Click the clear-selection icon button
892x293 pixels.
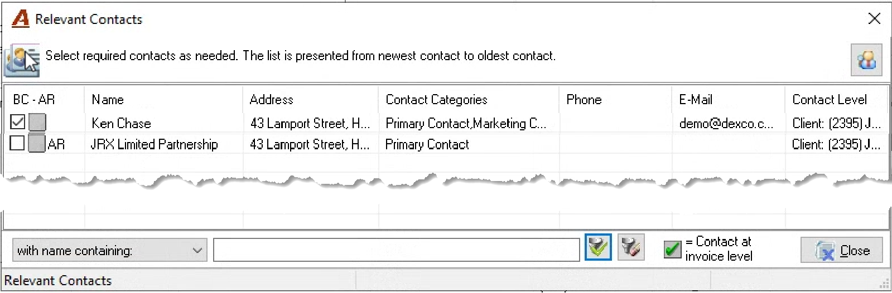(631, 247)
